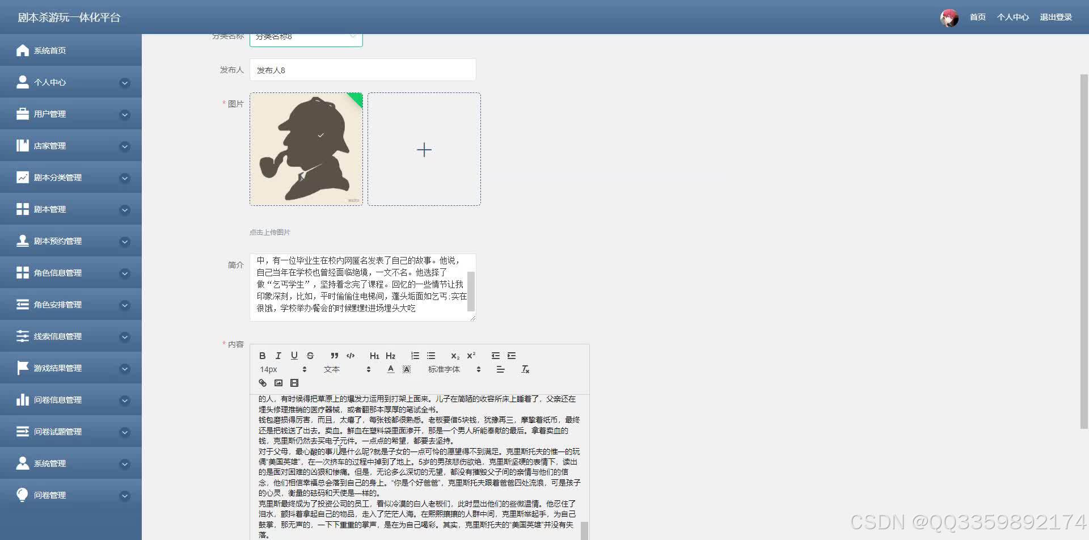This screenshot has height=540, width=1089.
Task: Insert an ordered numbered list
Action: (415, 356)
